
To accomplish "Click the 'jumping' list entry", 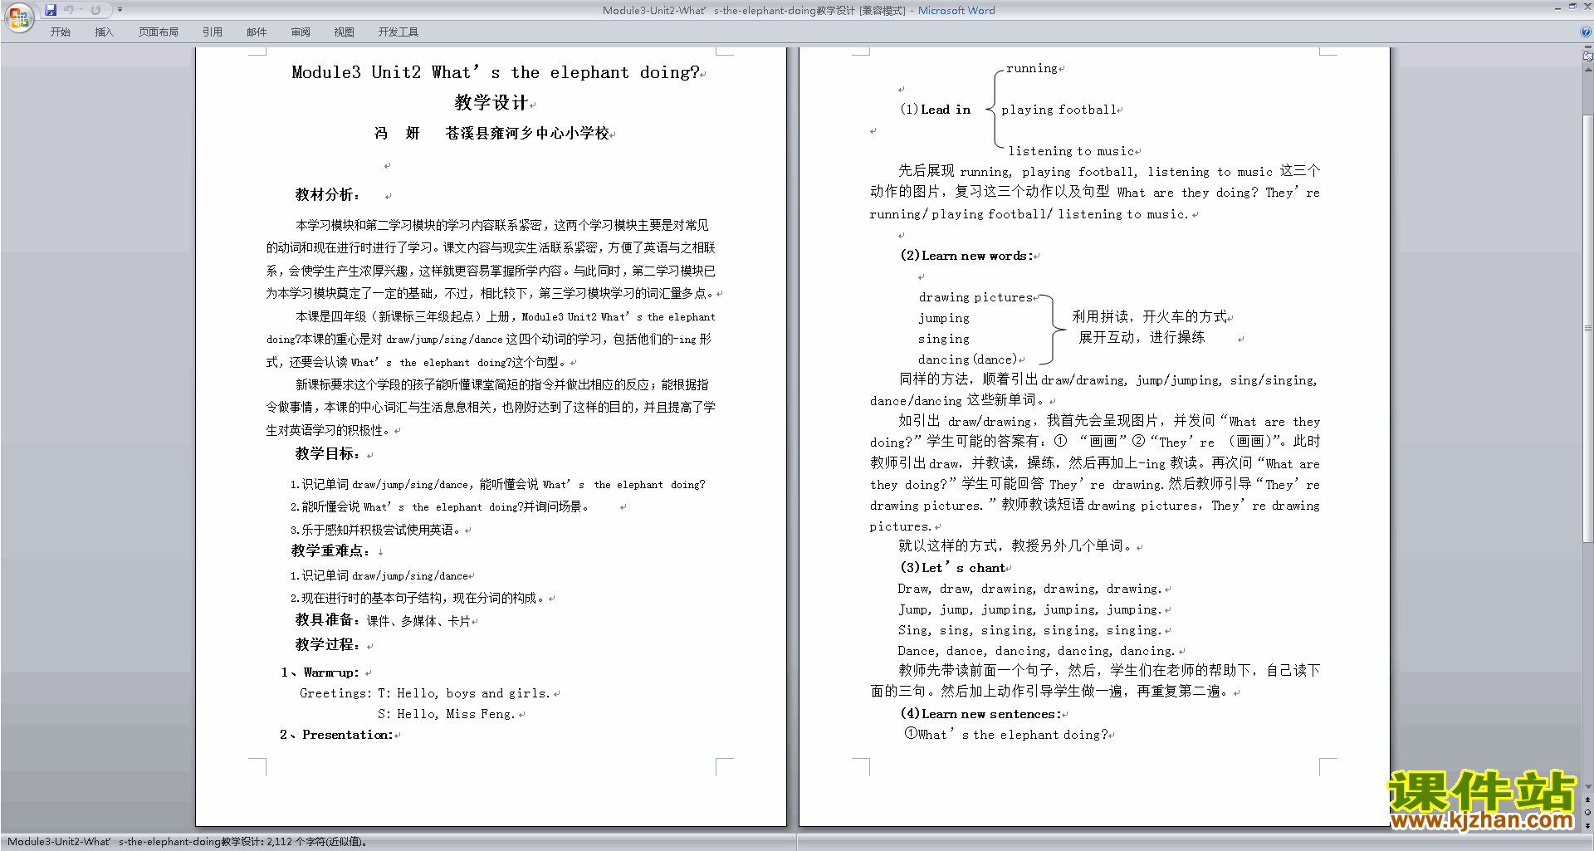I will pyautogui.click(x=943, y=318).
